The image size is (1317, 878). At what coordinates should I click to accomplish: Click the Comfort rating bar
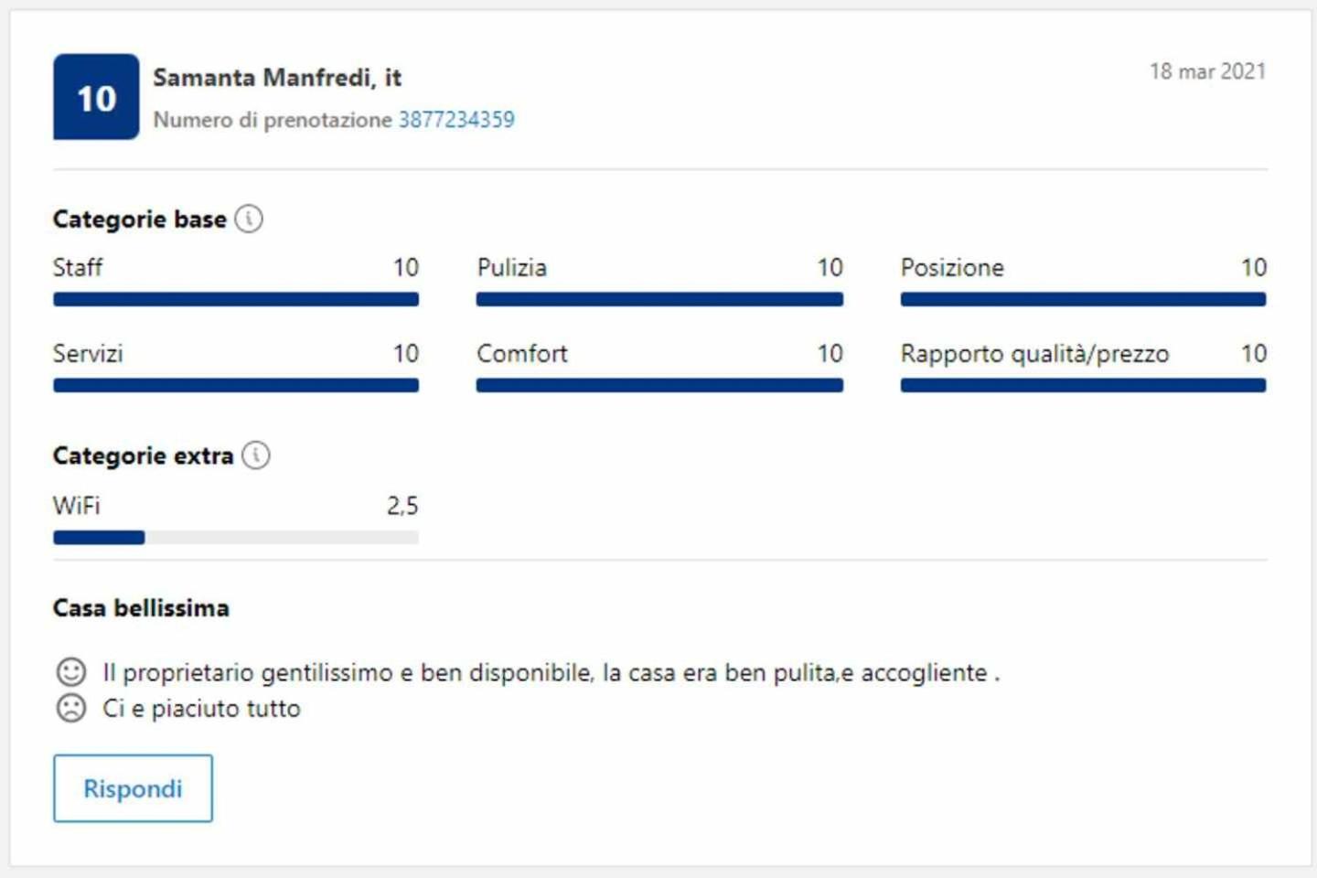point(659,385)
